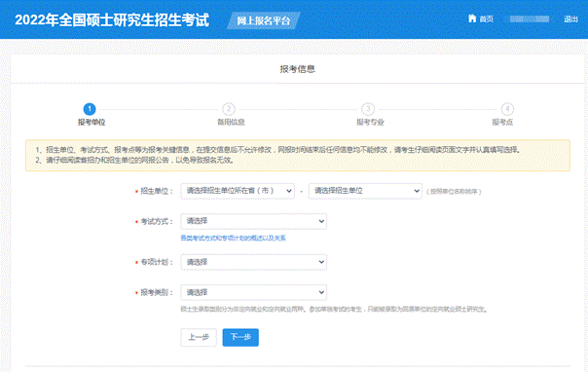This screenshot has width=588, height=372.
Task: Click the 2022年全国硕士研究生招生考试 title
Action: coord(112,20)
